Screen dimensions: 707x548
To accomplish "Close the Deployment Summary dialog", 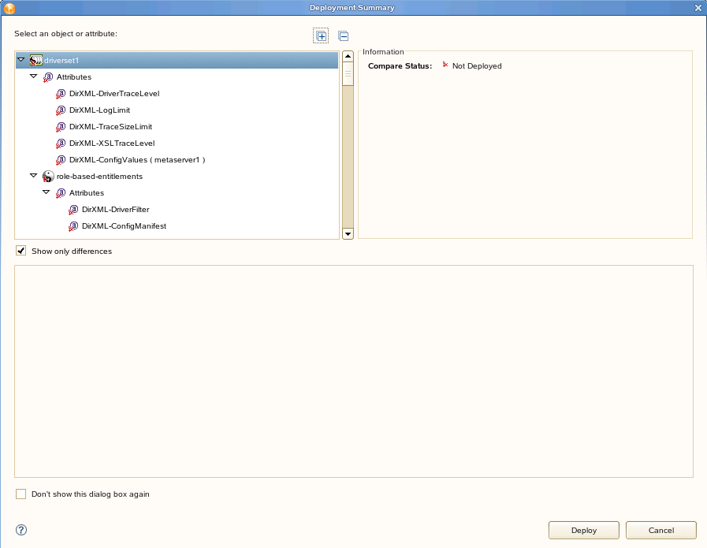I will coord(698,8).
